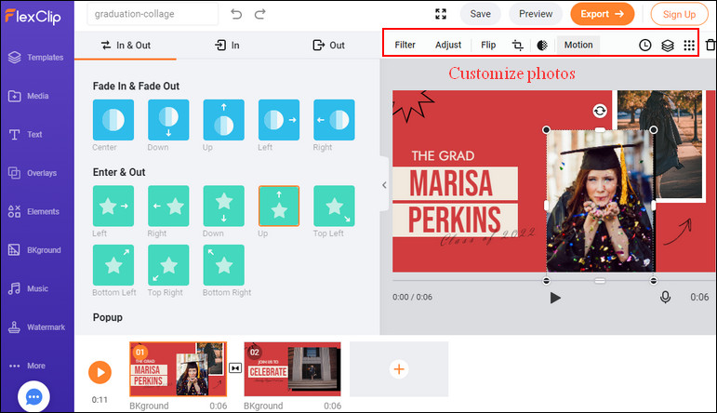Apply Fade Down animation
This screenshot has width=717, height=413.
pyautogui.click(x=168, y=120)
